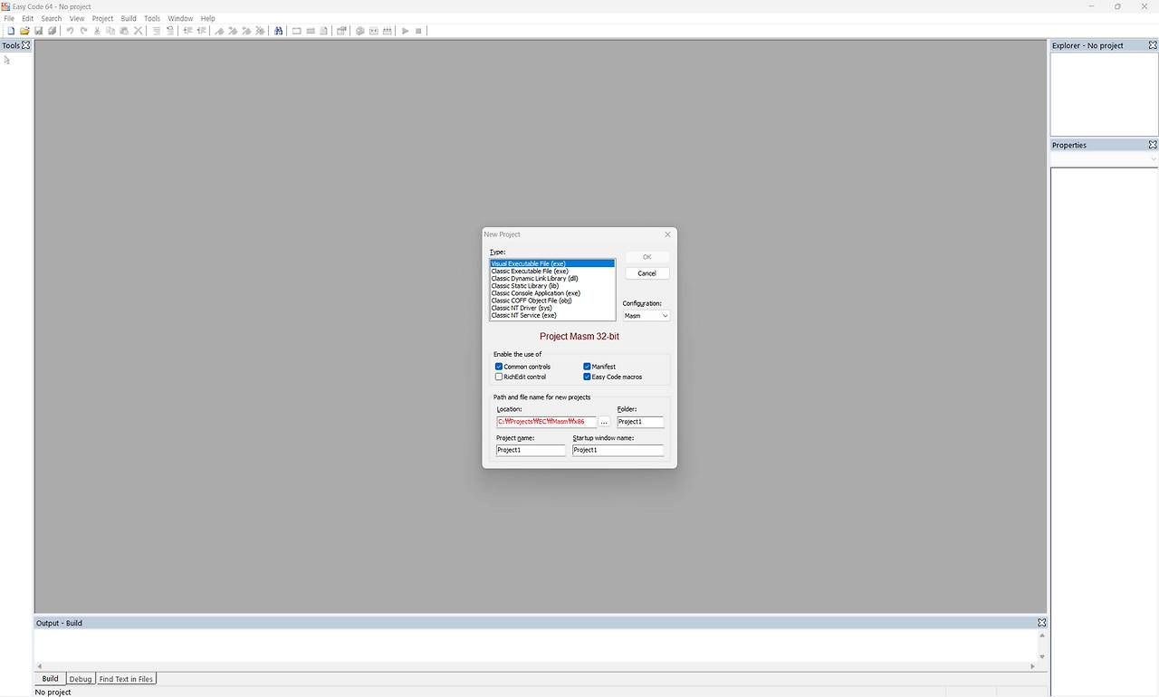Click the Undo arrow toolbar icon

tap(70, 31)
